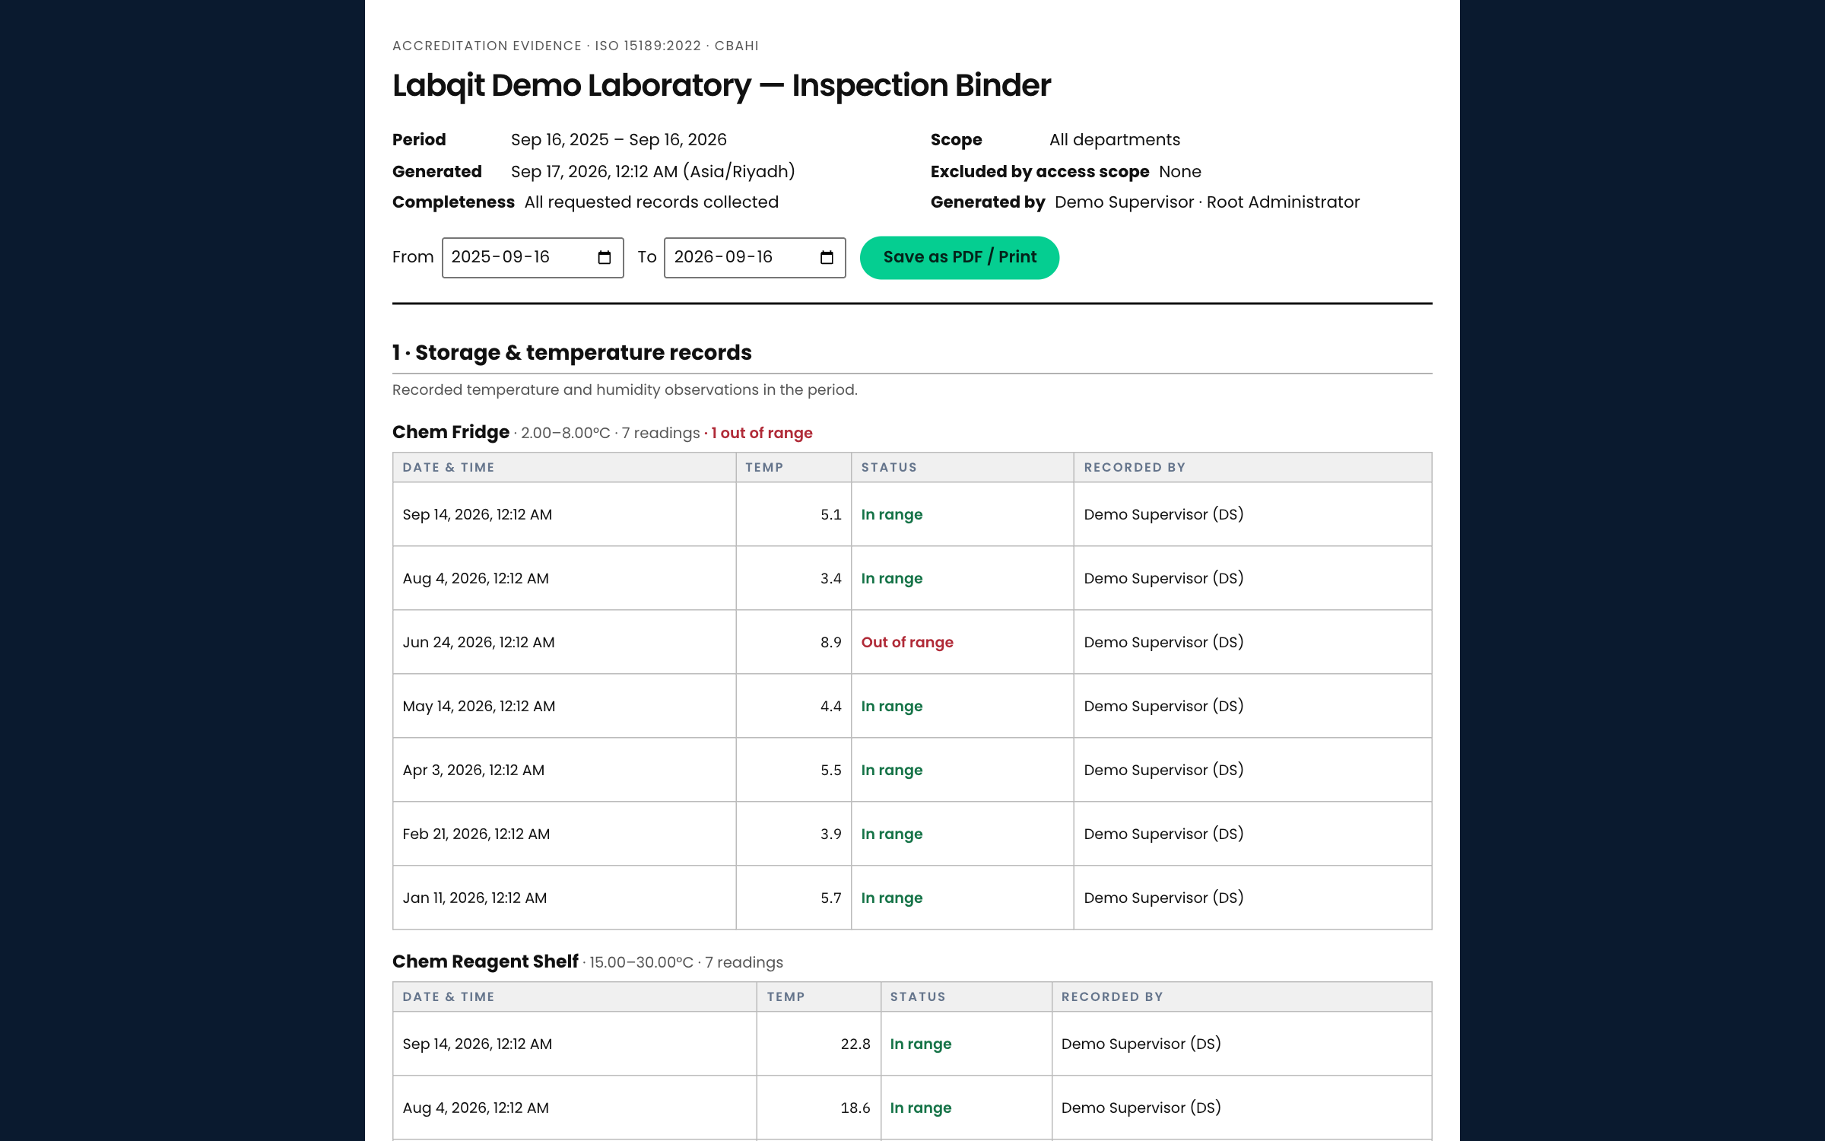Click In range status in the 5.1 row

click(x=892, y=514)
